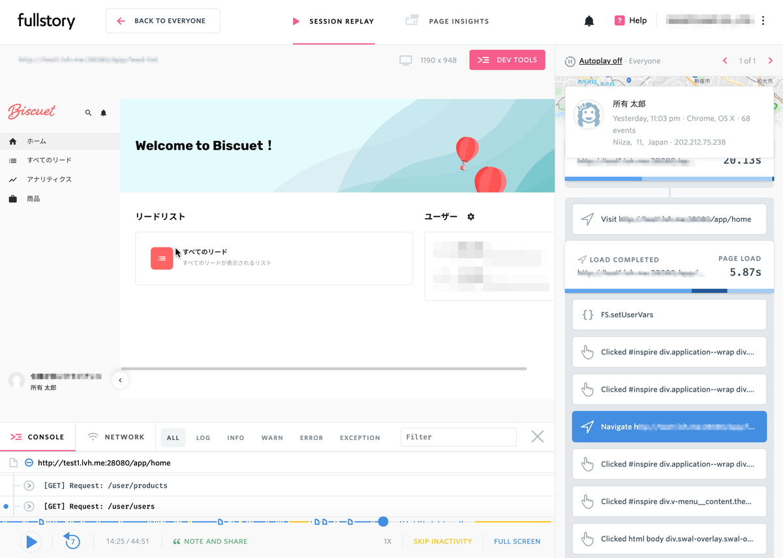Collapse the /app/home page entry
783x558 pixels.
coord(29,463)
